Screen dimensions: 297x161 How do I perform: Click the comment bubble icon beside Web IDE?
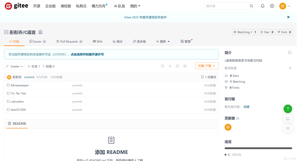185,66
